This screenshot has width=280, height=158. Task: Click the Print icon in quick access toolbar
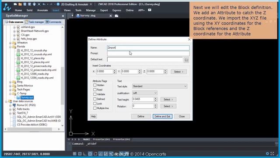pyautogui.click(x=34, y=4)
